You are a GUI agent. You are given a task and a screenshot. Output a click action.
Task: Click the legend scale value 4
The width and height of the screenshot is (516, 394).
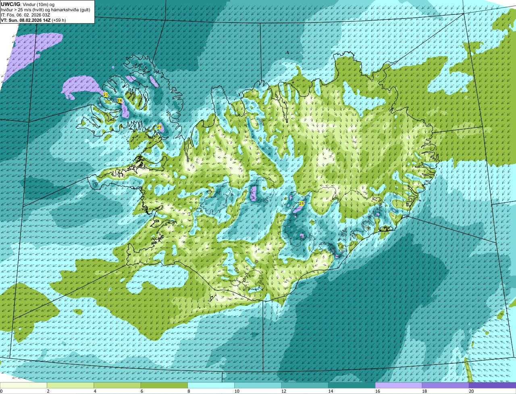coord(95,391)
